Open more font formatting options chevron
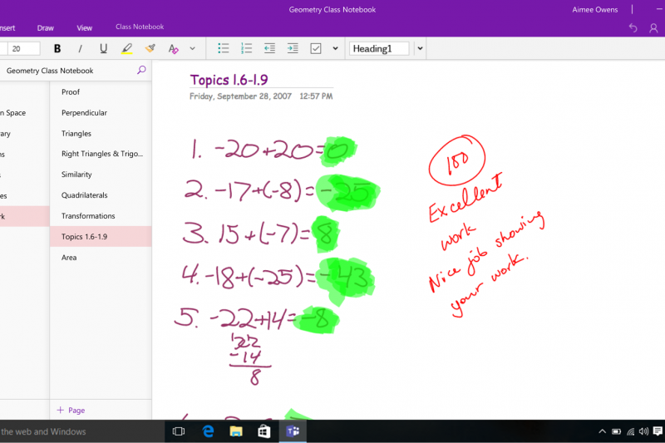 pyautogui.click(x=193, y=49)
